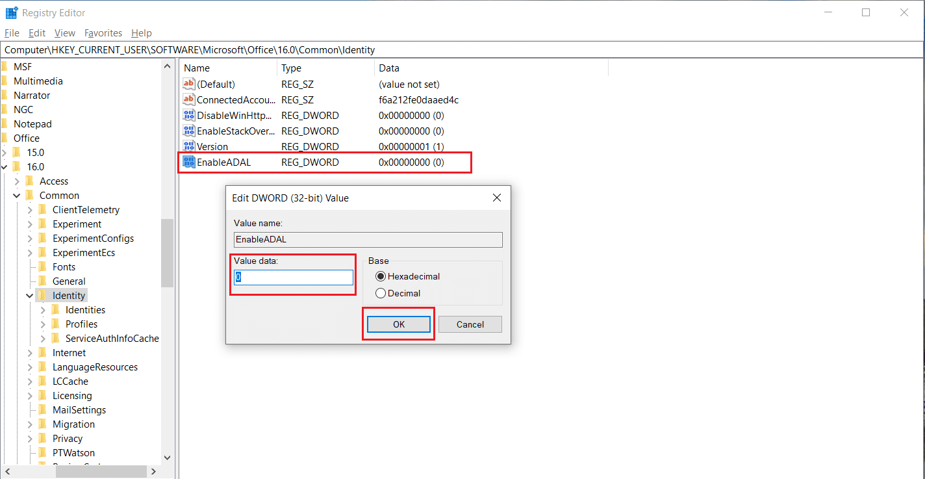Collapse the Common tree node
This screenshot has width=925, height=479.
coord(18,196)
